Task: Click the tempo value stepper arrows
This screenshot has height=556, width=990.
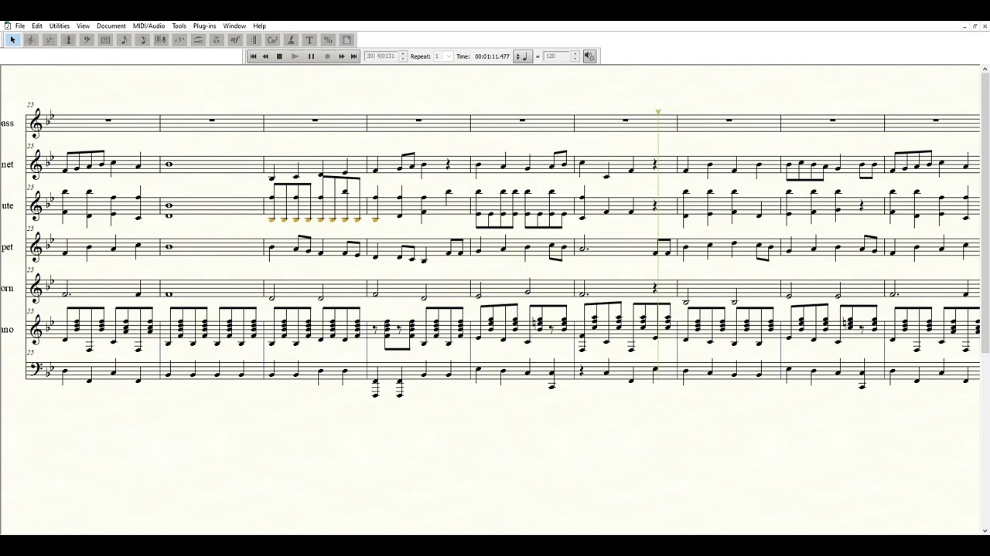Action: (x=575, y=56)
